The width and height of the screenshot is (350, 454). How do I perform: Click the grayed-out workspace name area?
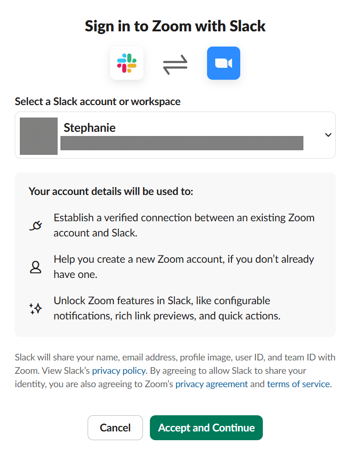[181, 143]
